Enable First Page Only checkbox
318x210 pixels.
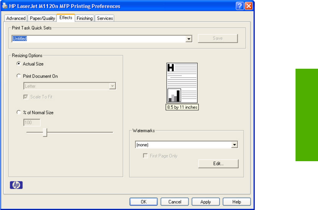click(x=146, y=156)
